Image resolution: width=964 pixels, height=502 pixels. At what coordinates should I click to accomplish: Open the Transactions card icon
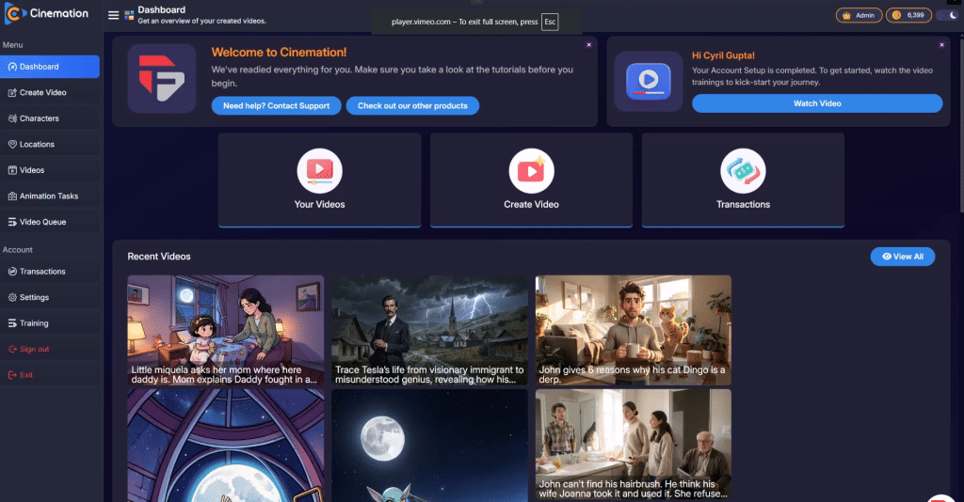(743, 171)
